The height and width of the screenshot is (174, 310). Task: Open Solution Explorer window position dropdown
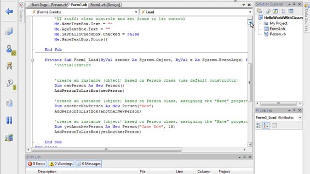point(289,4)
